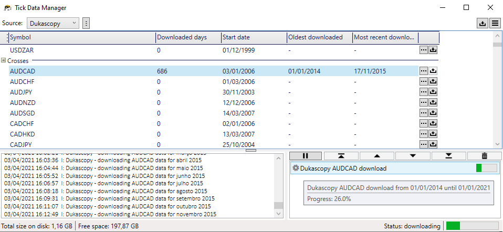Image resolution: width=503 pixels, height=232 pixels.
Task: Open settings for AUDNZD row
Action: click(424, 102)
